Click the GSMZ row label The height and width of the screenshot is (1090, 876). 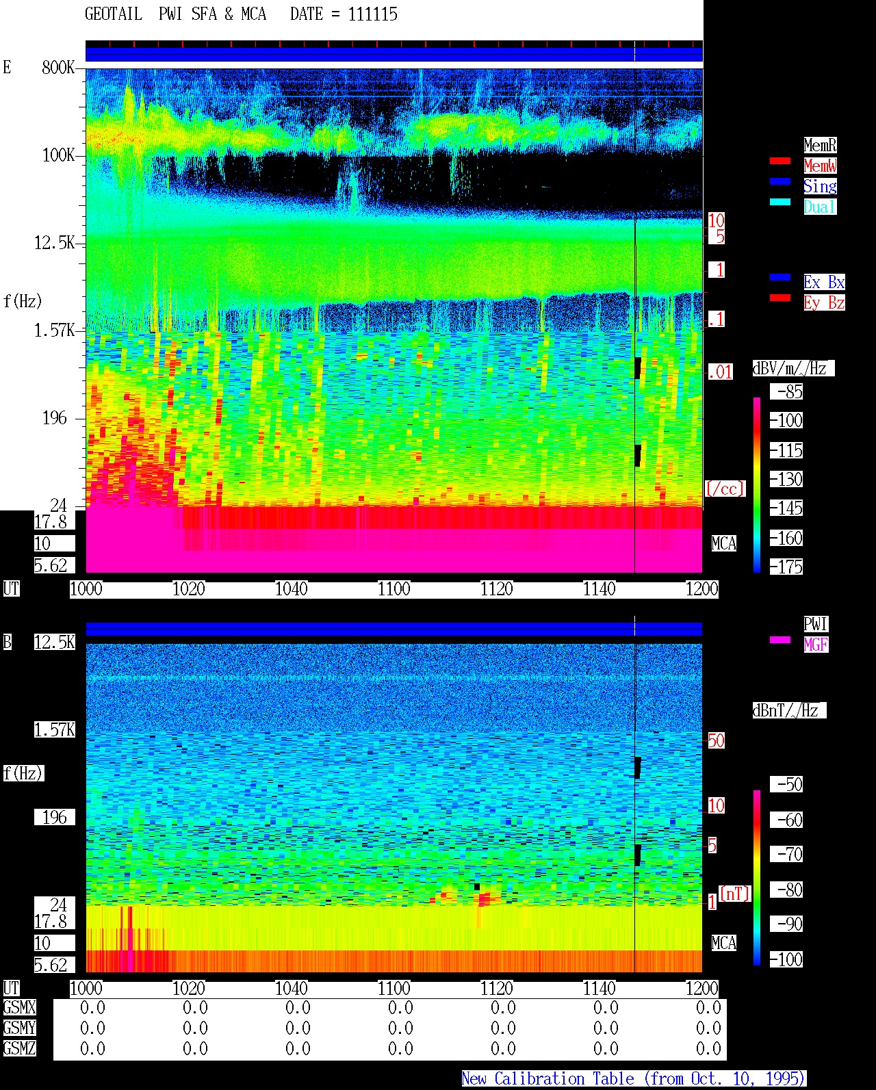[x=19, y=1049]
